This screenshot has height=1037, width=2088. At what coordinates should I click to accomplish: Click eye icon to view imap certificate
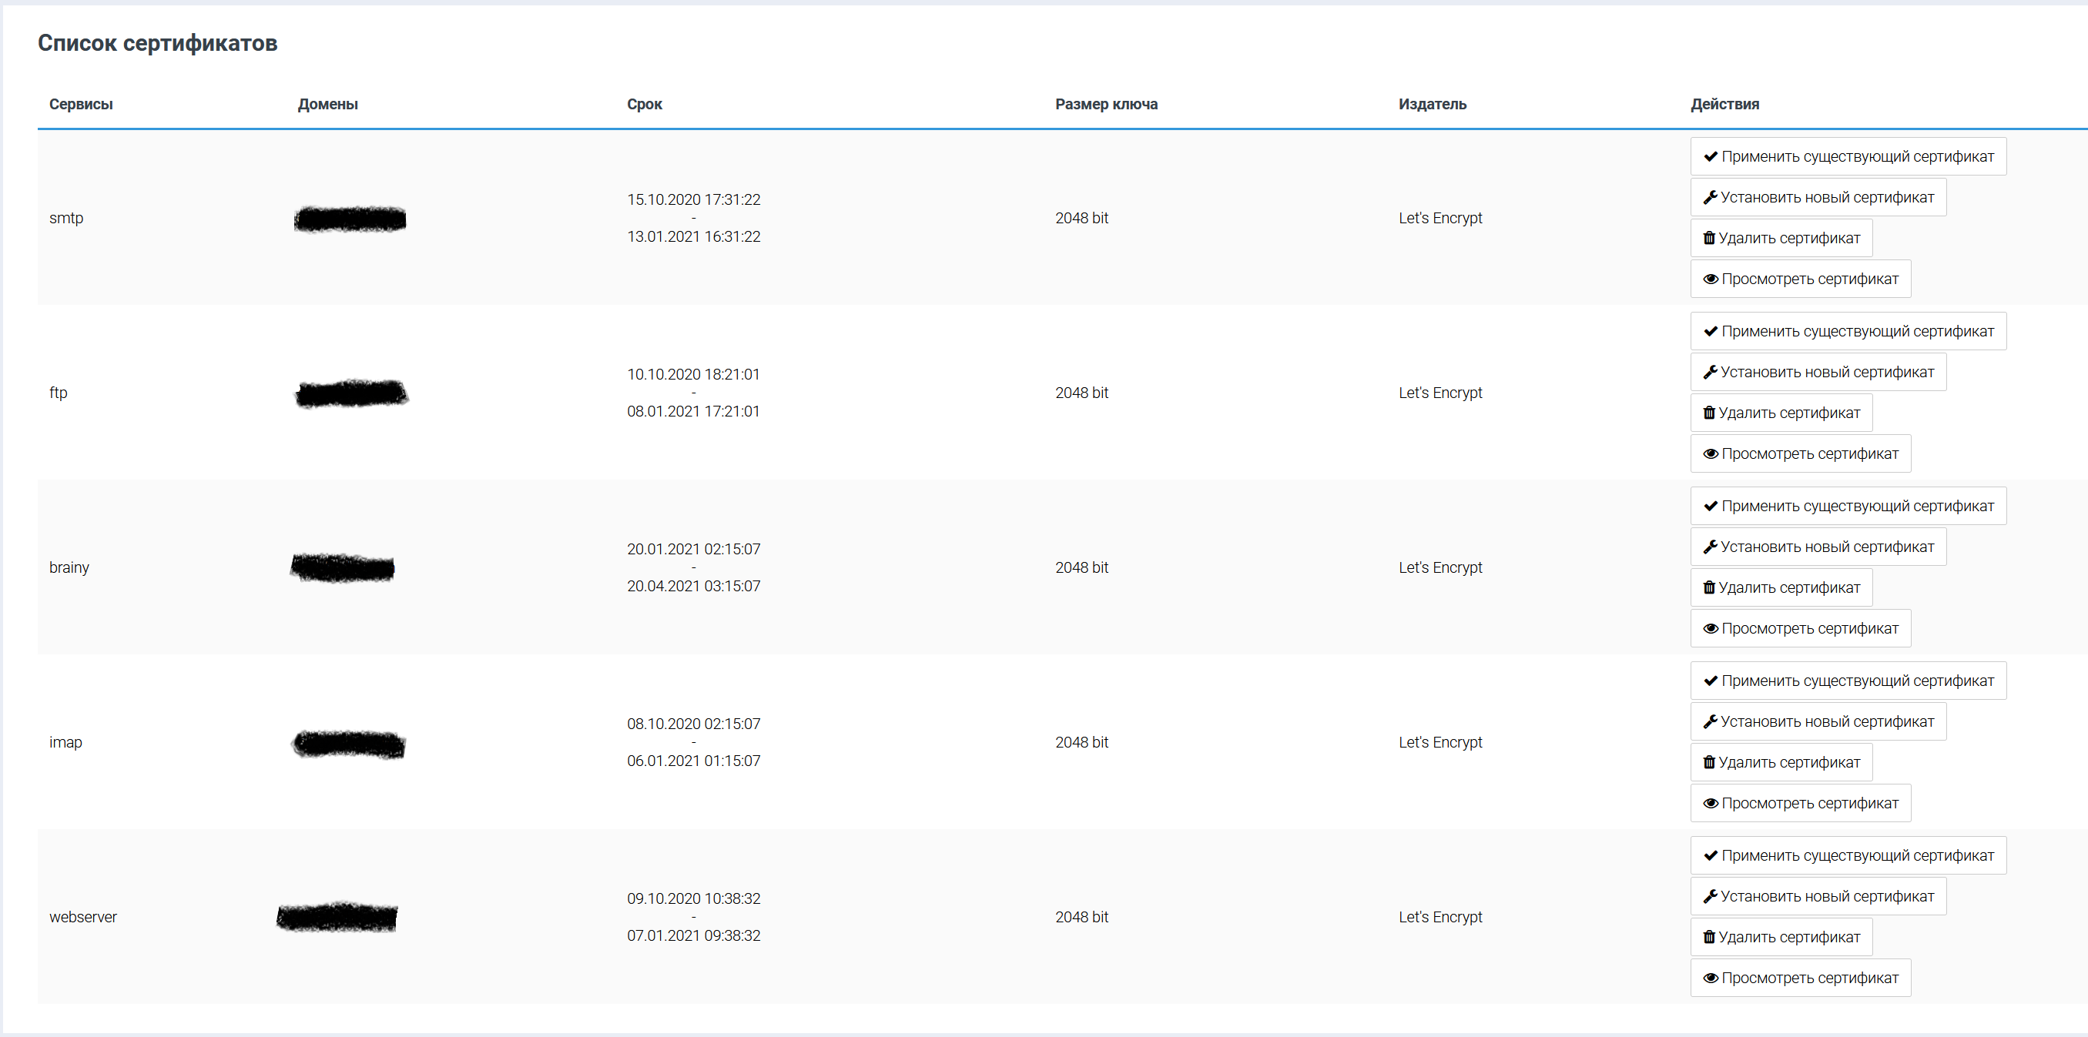pos(1711,803)
